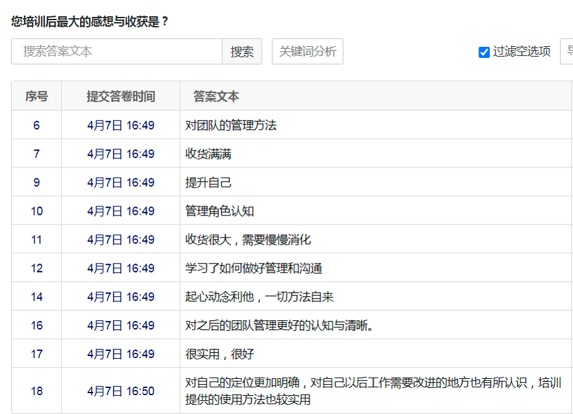Select response number 9 link
The image size is (573, 414).
click(x=36, y=182)
